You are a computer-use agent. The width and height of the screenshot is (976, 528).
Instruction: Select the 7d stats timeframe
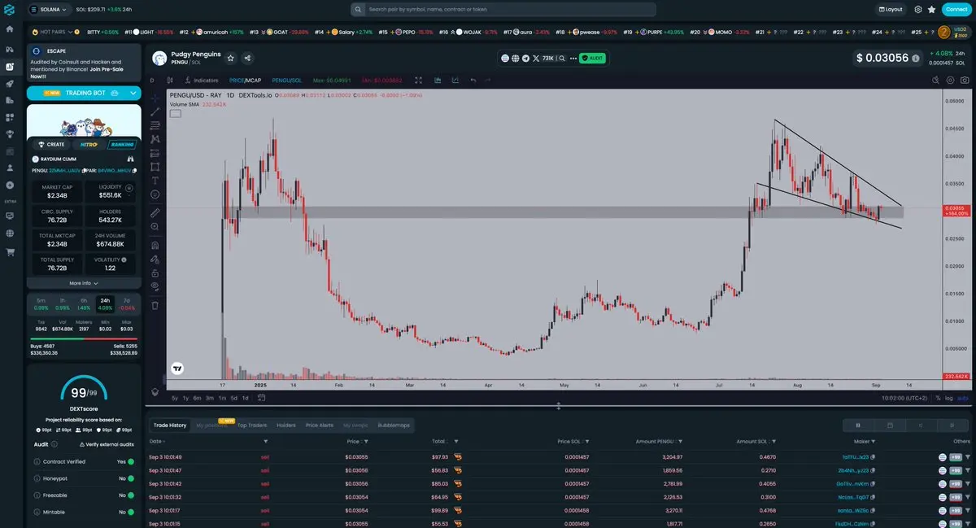coord(126,304)
